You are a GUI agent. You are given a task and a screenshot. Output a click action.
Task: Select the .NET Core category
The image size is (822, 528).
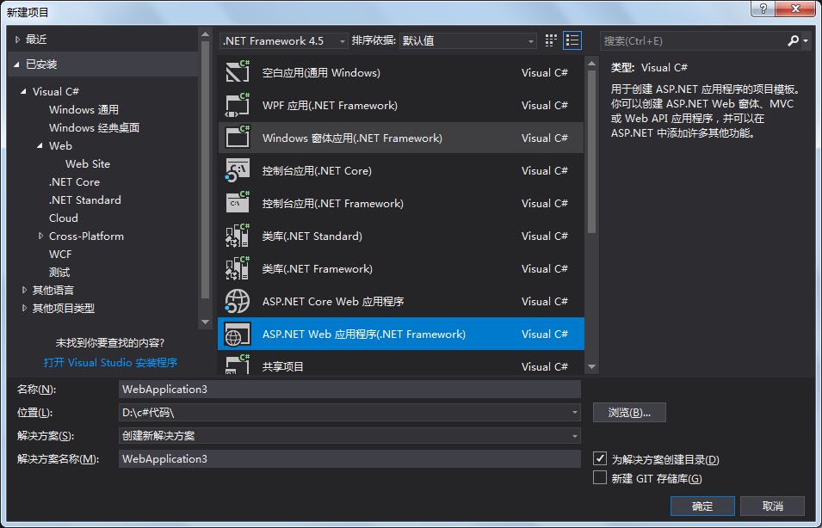[74, 181]
